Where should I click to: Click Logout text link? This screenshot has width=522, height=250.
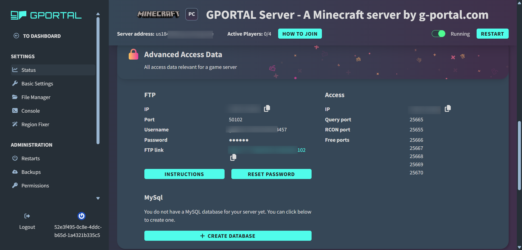pos(27,227)
